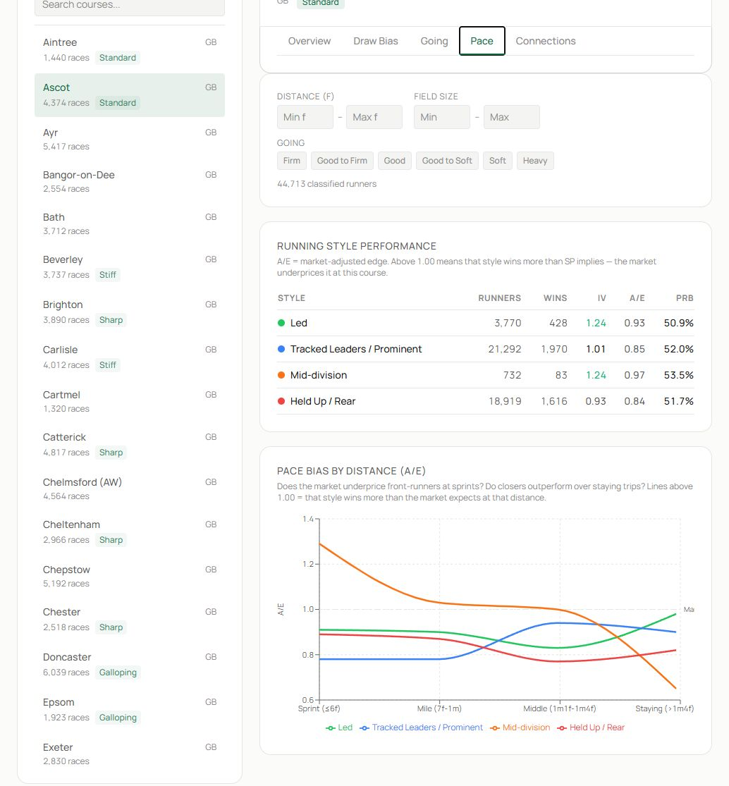Click Tracked Leaders / Prominent row label

[356, 349]
